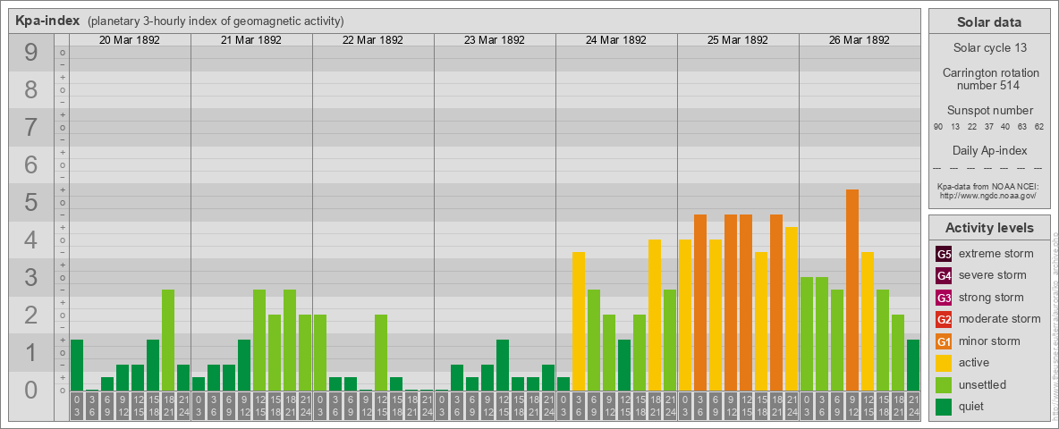Click the '21 Mar 1892' date header
Screen dimensions: 1059x429
(251, 40)
